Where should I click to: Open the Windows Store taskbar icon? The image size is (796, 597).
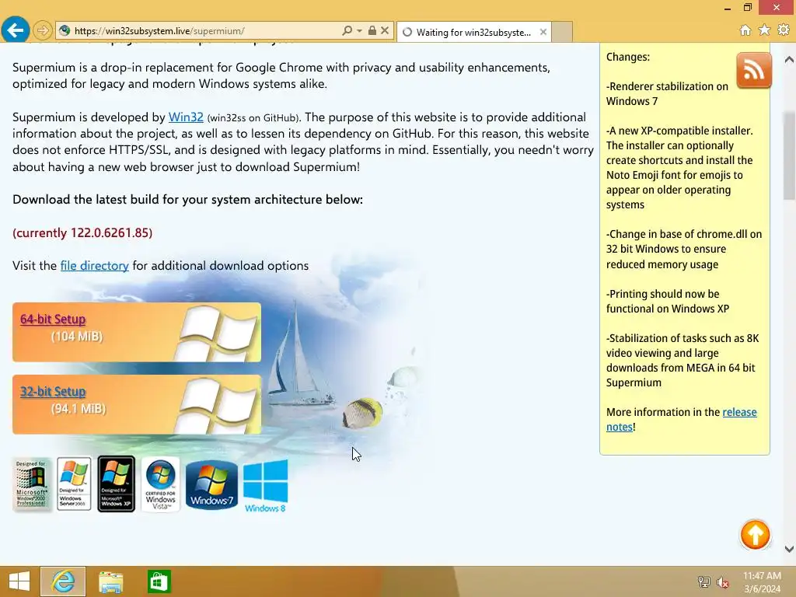point(159,581)
